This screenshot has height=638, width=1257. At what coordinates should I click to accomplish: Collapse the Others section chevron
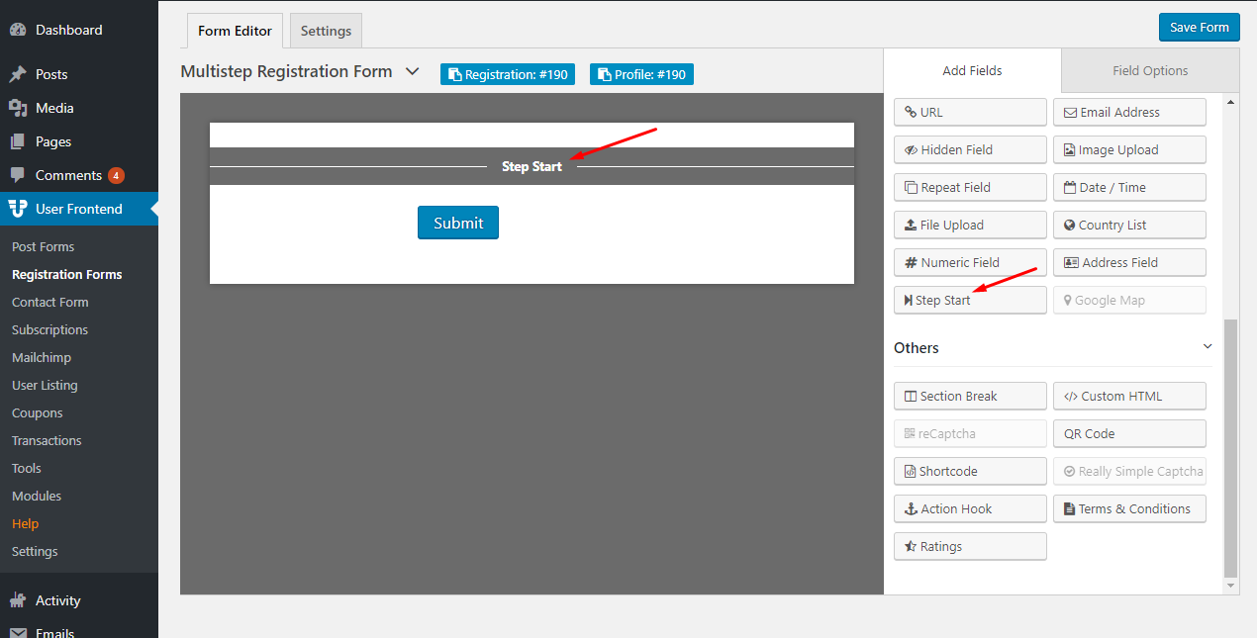(1208, 347)
